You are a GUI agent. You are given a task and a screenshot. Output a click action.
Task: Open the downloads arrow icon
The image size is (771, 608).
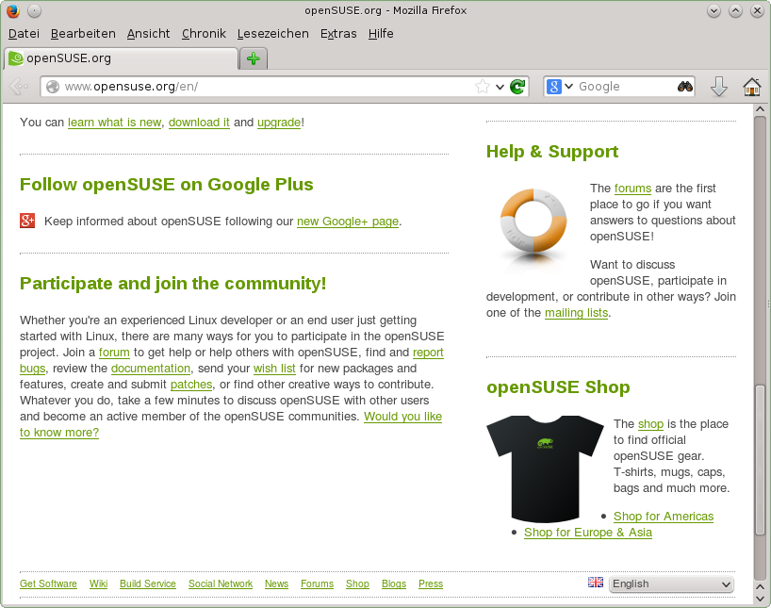(x=718, y=87)
